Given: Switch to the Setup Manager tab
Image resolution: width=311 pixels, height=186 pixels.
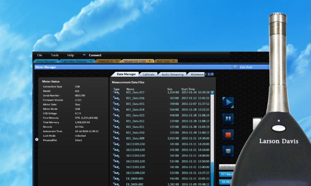Looking at the screenshot, I should point(46,61).
